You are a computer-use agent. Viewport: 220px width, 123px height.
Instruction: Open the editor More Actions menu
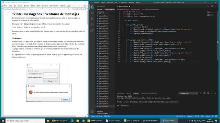coord(216,6)
